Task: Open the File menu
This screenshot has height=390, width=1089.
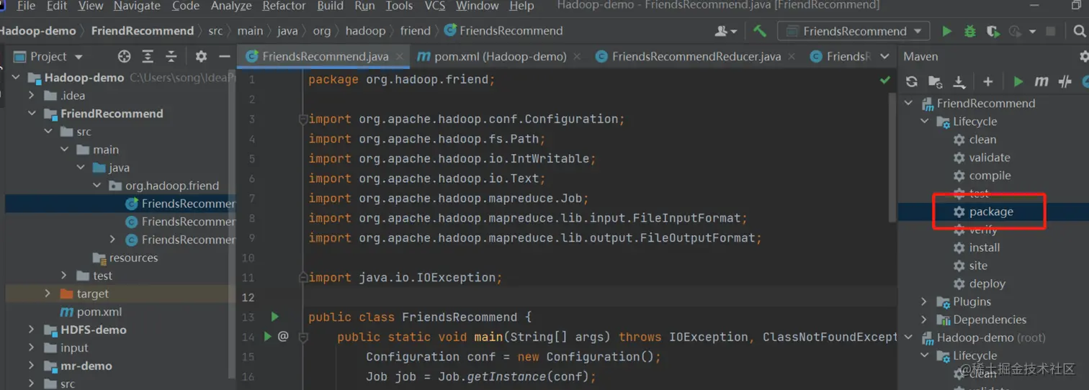Action: [26, 6]
